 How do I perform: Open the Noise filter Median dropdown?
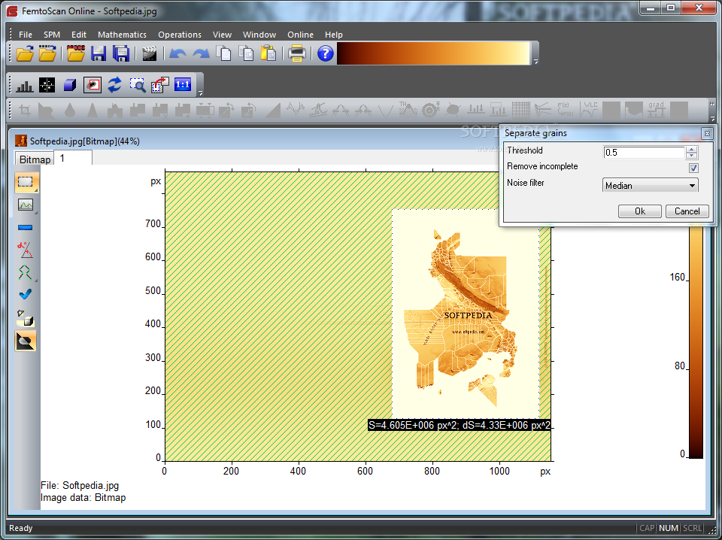[650, 186]
